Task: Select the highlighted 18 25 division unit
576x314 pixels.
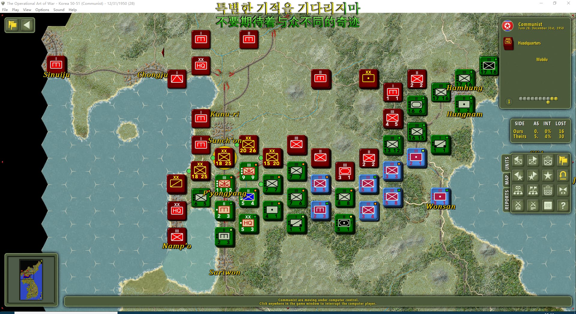Action: 224,158
